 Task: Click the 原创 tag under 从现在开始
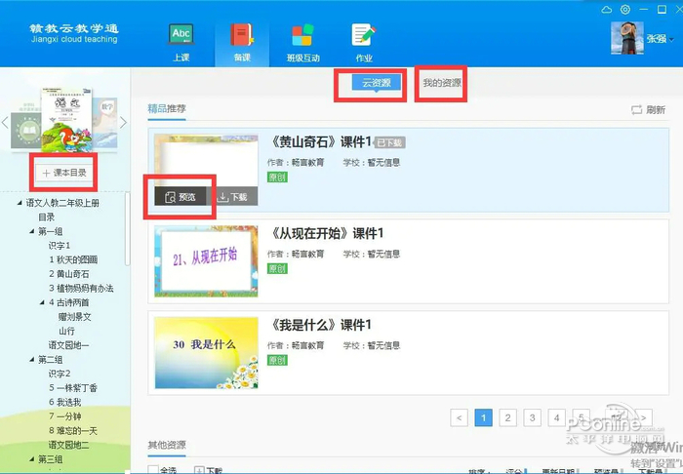pos(277,268)
